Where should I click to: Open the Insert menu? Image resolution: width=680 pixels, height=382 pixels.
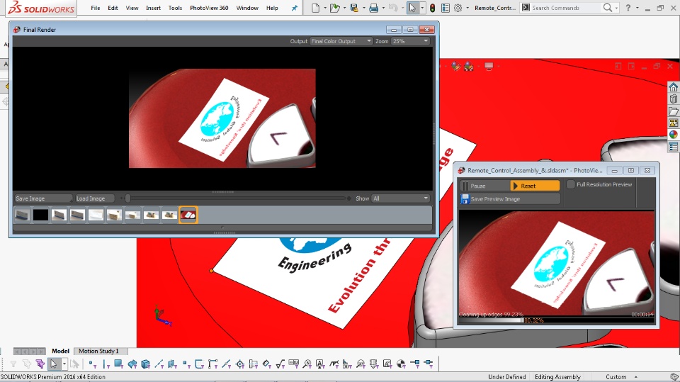click(x=153, y=8)
